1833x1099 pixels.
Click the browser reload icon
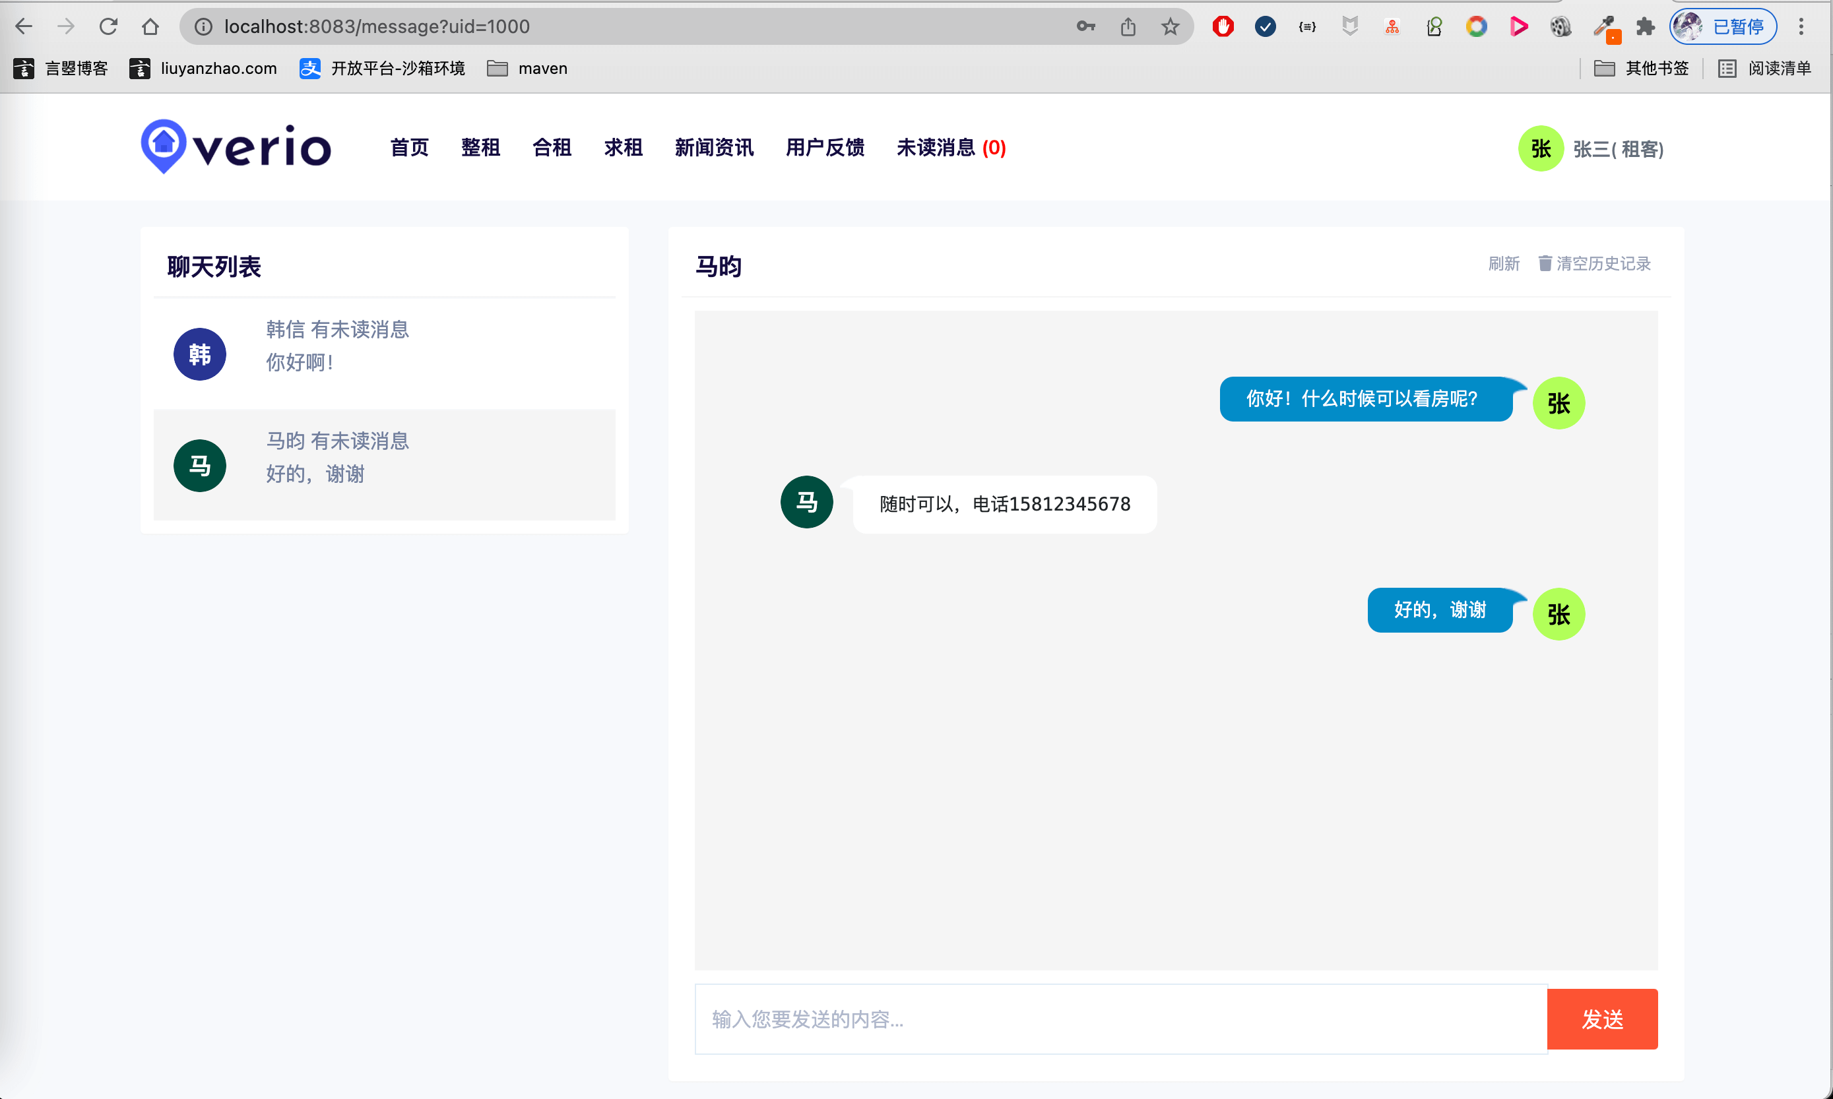(109, 26)
